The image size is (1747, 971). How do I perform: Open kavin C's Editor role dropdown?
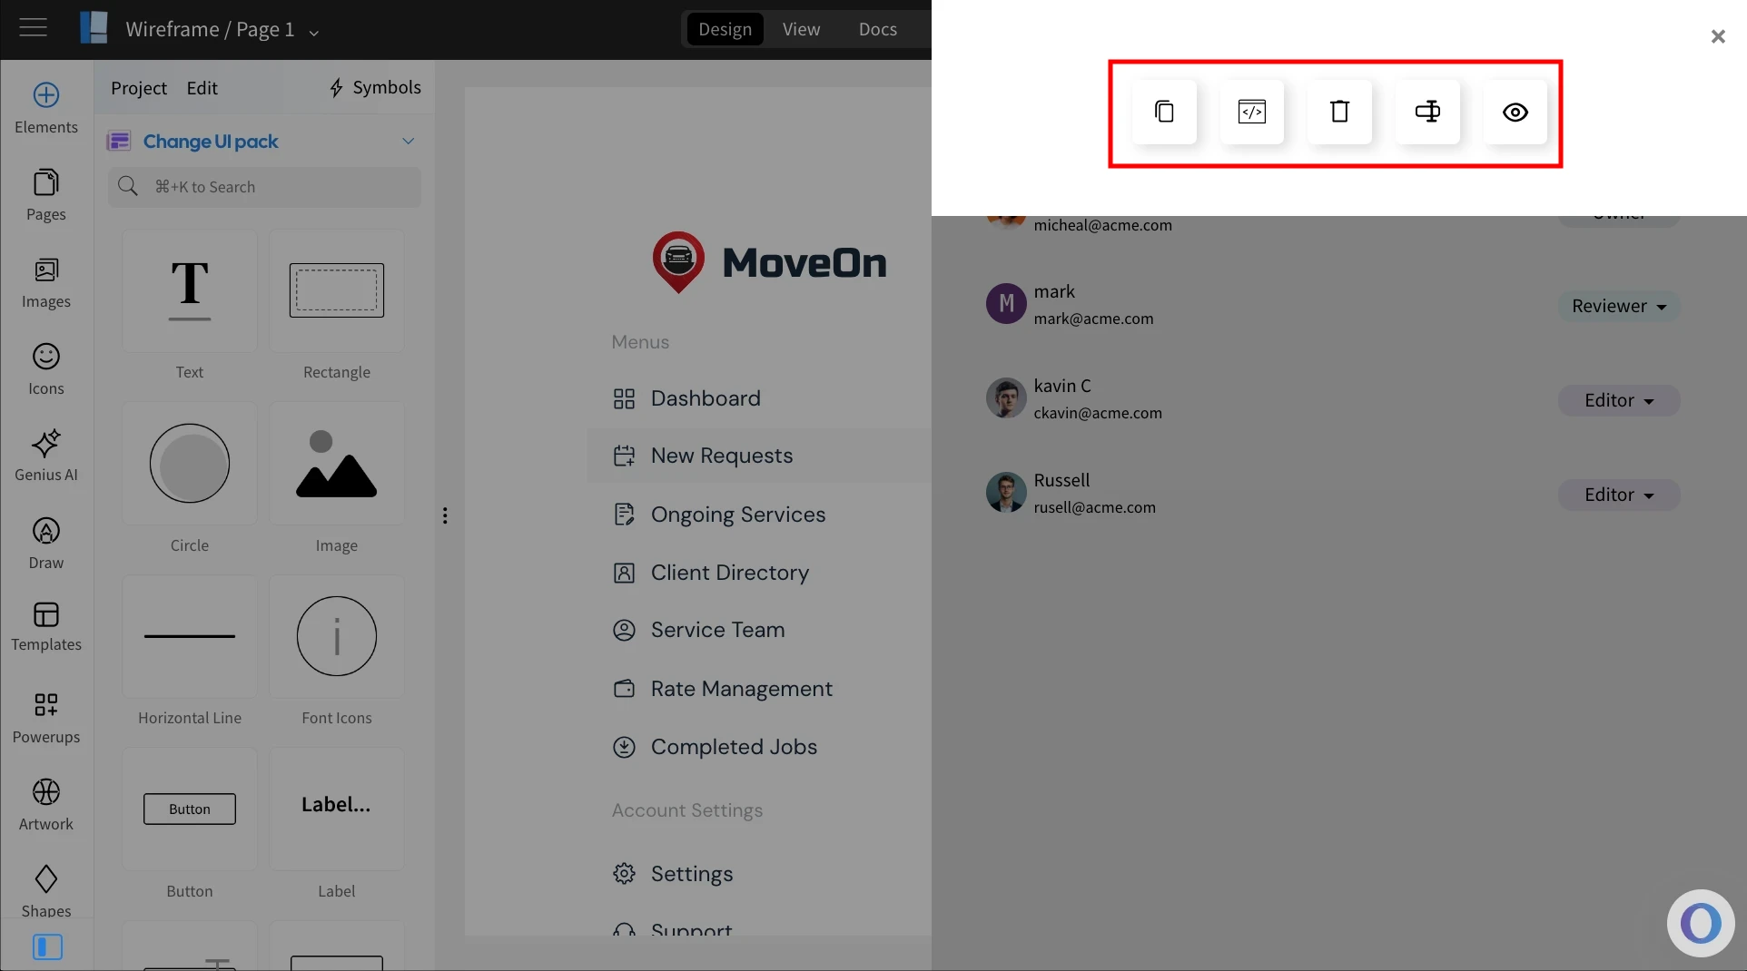click(1617, 400)
